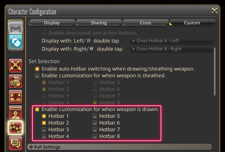
Task: Select the mouse control mode icon
Action: 16,41
